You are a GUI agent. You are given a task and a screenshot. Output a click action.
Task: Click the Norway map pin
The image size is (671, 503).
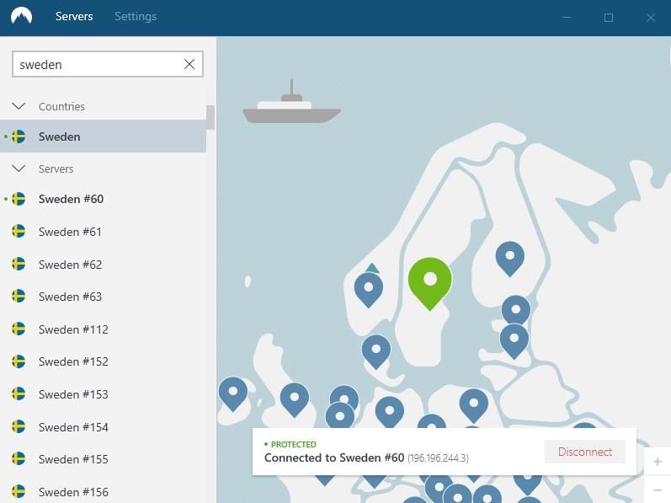(369, 290)
